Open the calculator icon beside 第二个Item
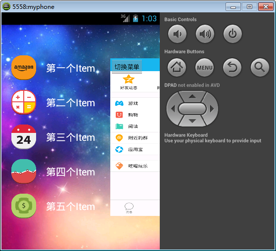 click(x=24, y=102)
